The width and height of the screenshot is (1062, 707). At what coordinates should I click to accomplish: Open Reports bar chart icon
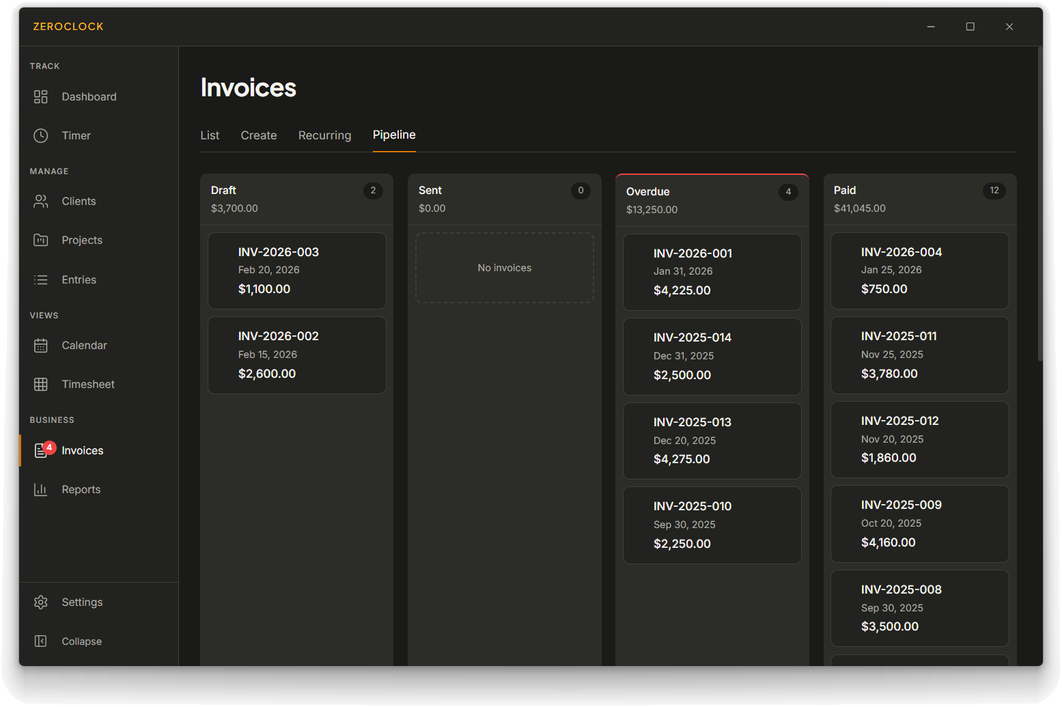coord(41,490)
